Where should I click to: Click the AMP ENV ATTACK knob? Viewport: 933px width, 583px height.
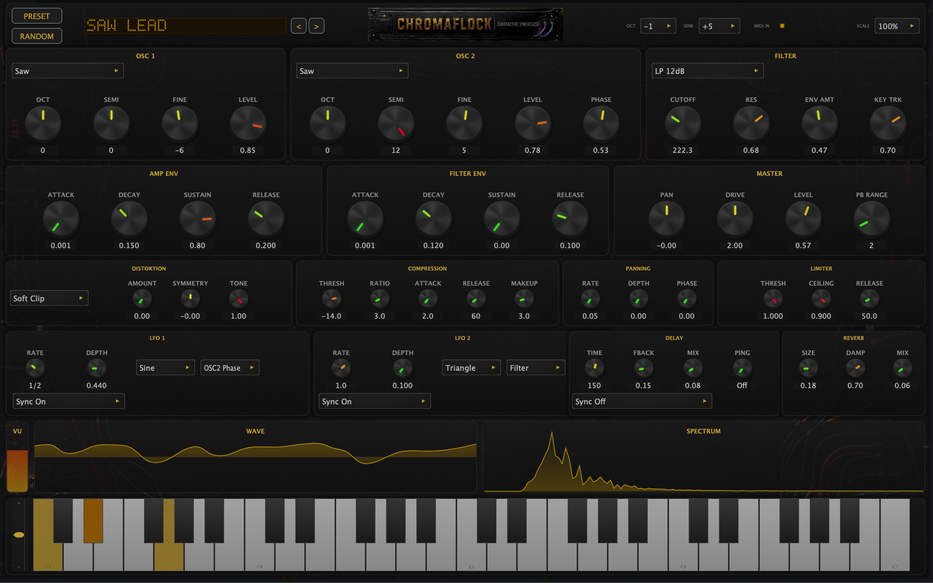click(x=61, y=218)
